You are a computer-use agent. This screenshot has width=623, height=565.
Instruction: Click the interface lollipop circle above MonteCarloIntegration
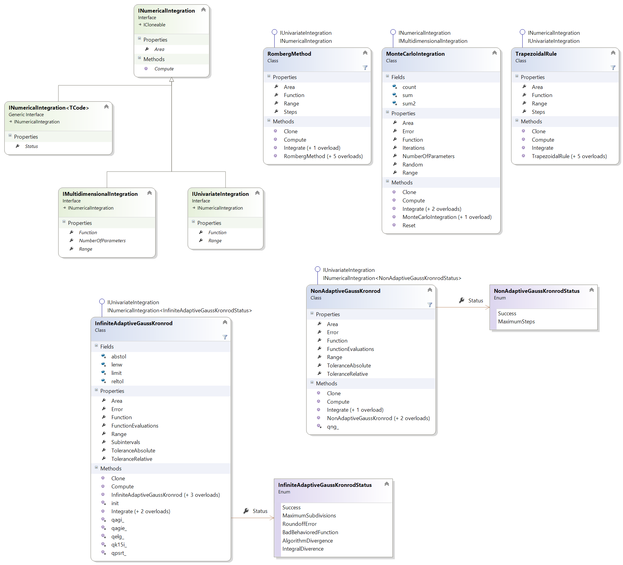pyautogui.click(x=394, y=32)
